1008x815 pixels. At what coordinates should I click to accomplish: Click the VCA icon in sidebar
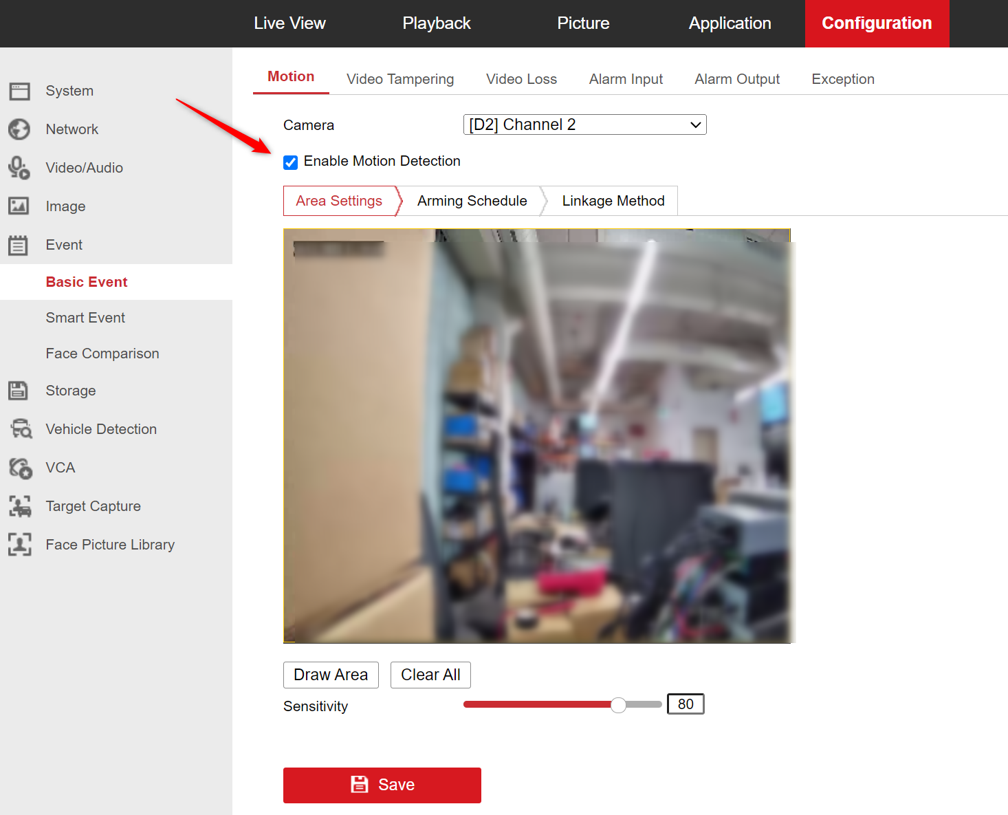[x=21, y=468]
